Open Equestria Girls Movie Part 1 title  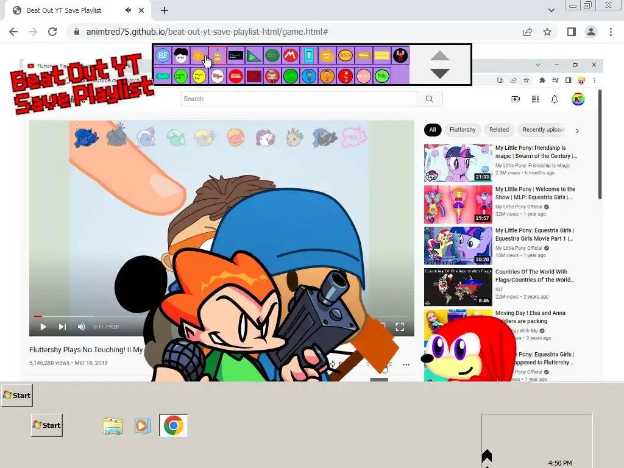pos(535,235)
